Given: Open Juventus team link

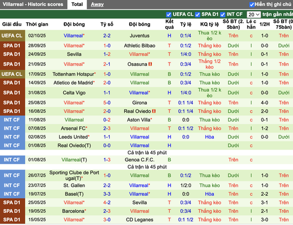Looking at the screenshot, I should coord(139,36).
